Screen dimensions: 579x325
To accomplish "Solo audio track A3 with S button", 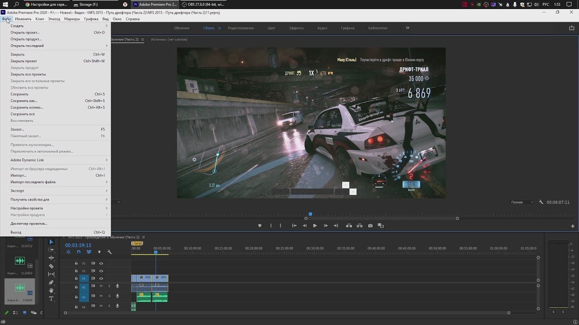I will pyautogui.click(x=109, y=296).
